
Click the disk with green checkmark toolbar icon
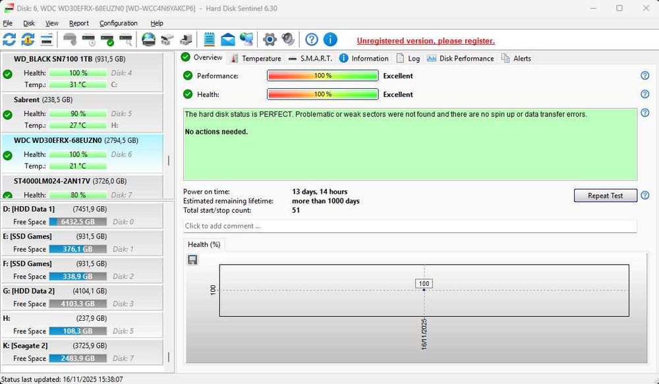click(107, 40)
